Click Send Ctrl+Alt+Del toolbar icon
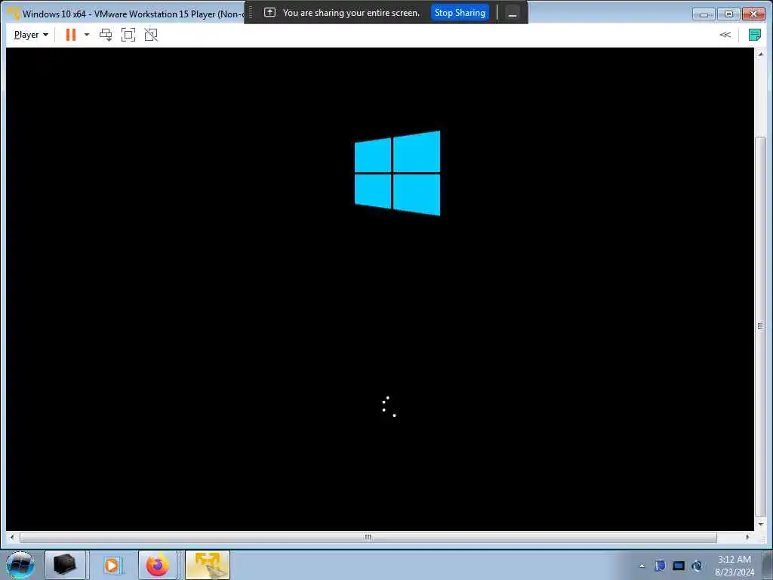The image size is (773, 580). point(106,35)
